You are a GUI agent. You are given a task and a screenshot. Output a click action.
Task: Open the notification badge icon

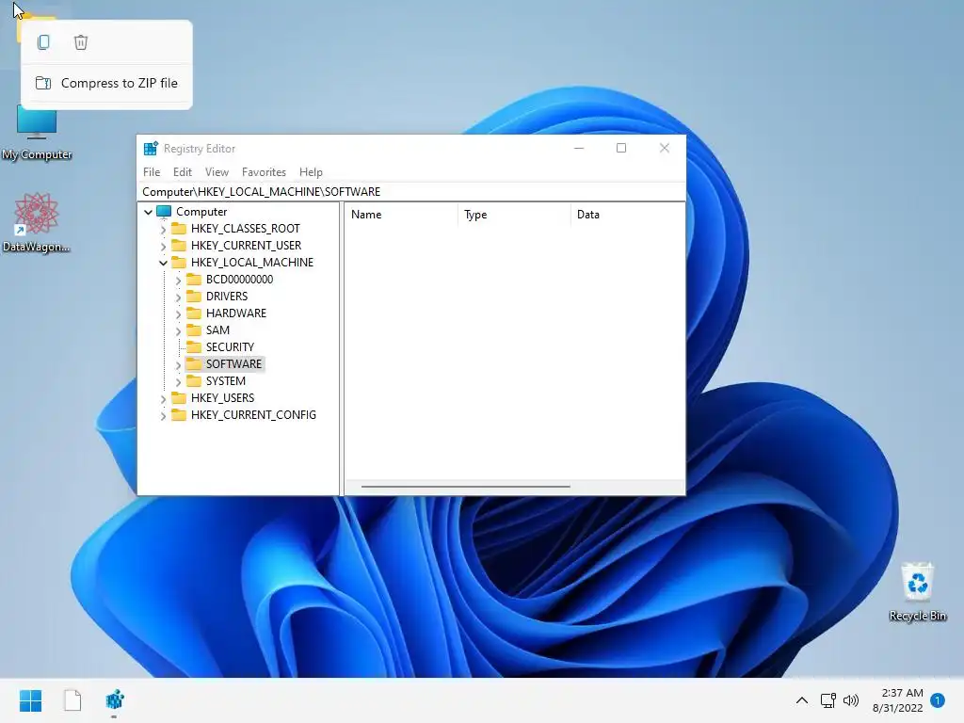(x=938, y=700)
